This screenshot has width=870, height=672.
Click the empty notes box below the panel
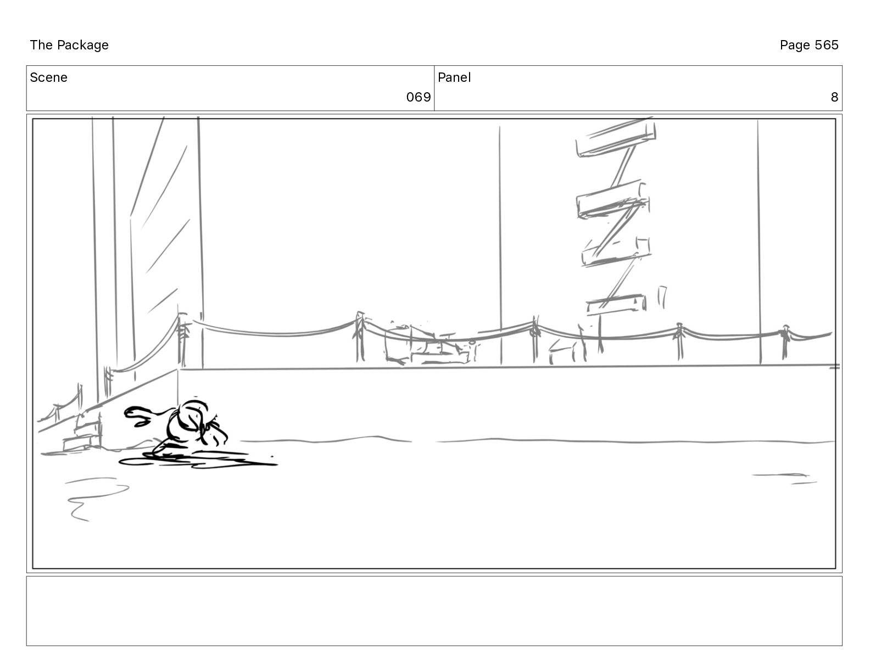pos(434,611)
